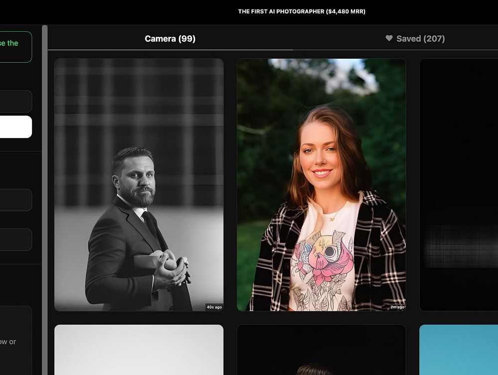The width and height of the screenshot is (498, 375).
Task: Click the white button in left sidebar
Action: coord(16,126)
